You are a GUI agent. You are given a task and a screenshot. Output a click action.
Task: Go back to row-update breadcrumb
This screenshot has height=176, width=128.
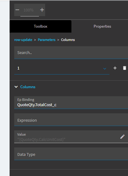pos(23,40)
